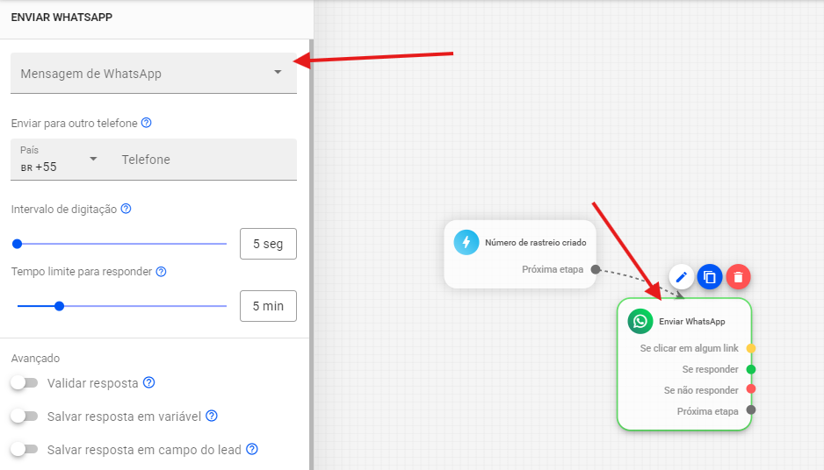Click the pencil edit icon above node

[x=681, y=277]
